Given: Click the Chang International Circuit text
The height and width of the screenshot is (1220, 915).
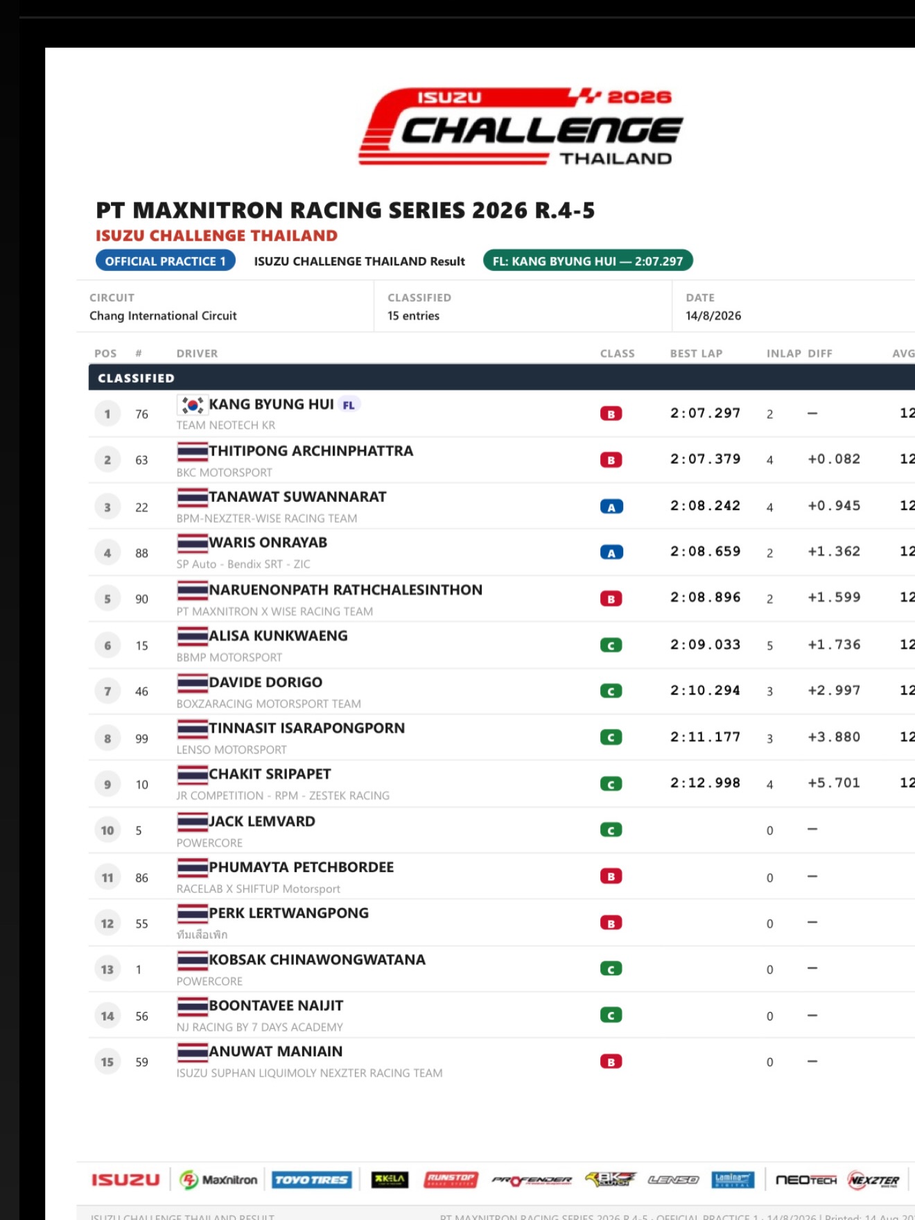Looking at the screenshot, I should [163, 316].
